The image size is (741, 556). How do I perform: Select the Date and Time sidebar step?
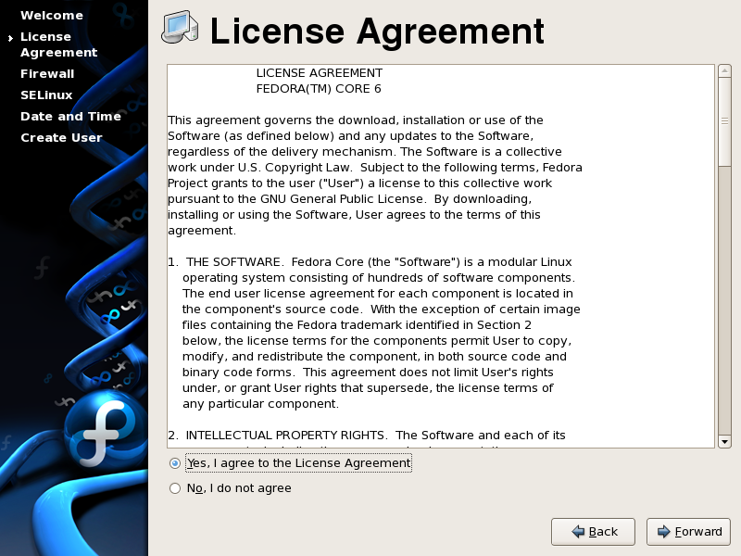pyautogui.click(x=71, y=117)
